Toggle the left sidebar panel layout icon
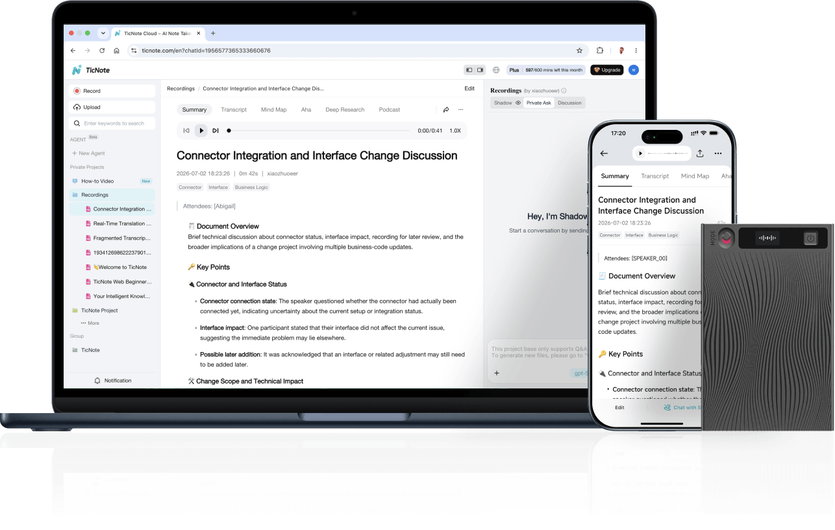This screenshot has height=530, width=835. [x=469, y=70]
